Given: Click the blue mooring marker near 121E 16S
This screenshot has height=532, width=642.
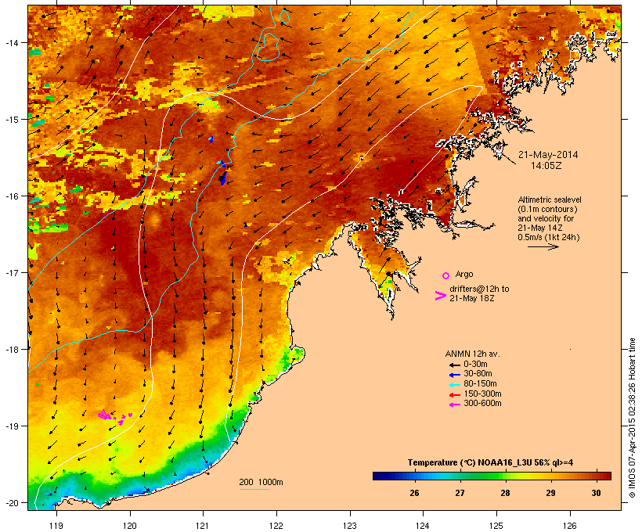Looking at the screenshot, I should point(222,178).
